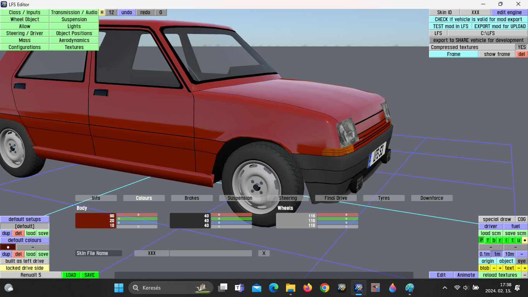Click the redo button
The height and width of the screenshot is (297, 528).
[x=145, y=12]
